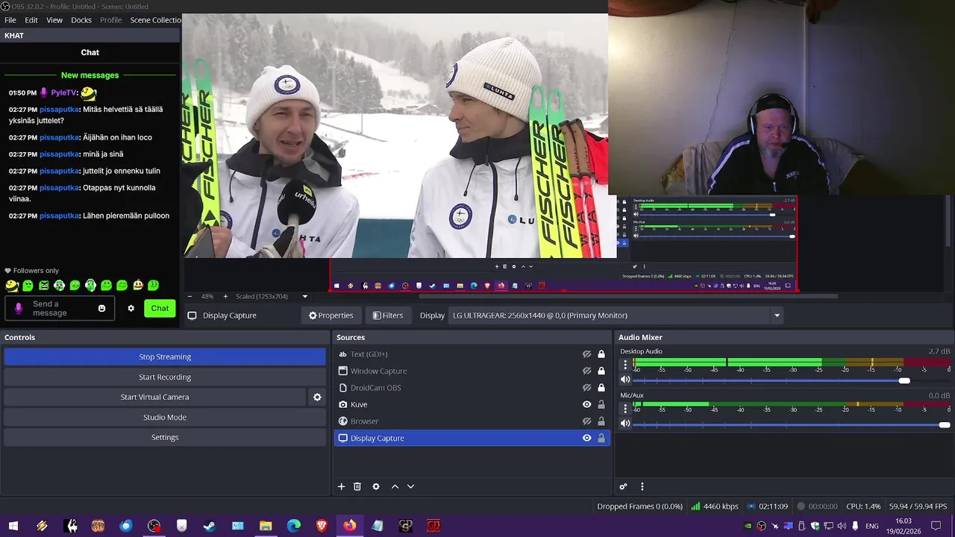The height and width of the screenshot is (537, 955).
Task: Open Virtual Camera settings gear
Action: tap(317, 397)
